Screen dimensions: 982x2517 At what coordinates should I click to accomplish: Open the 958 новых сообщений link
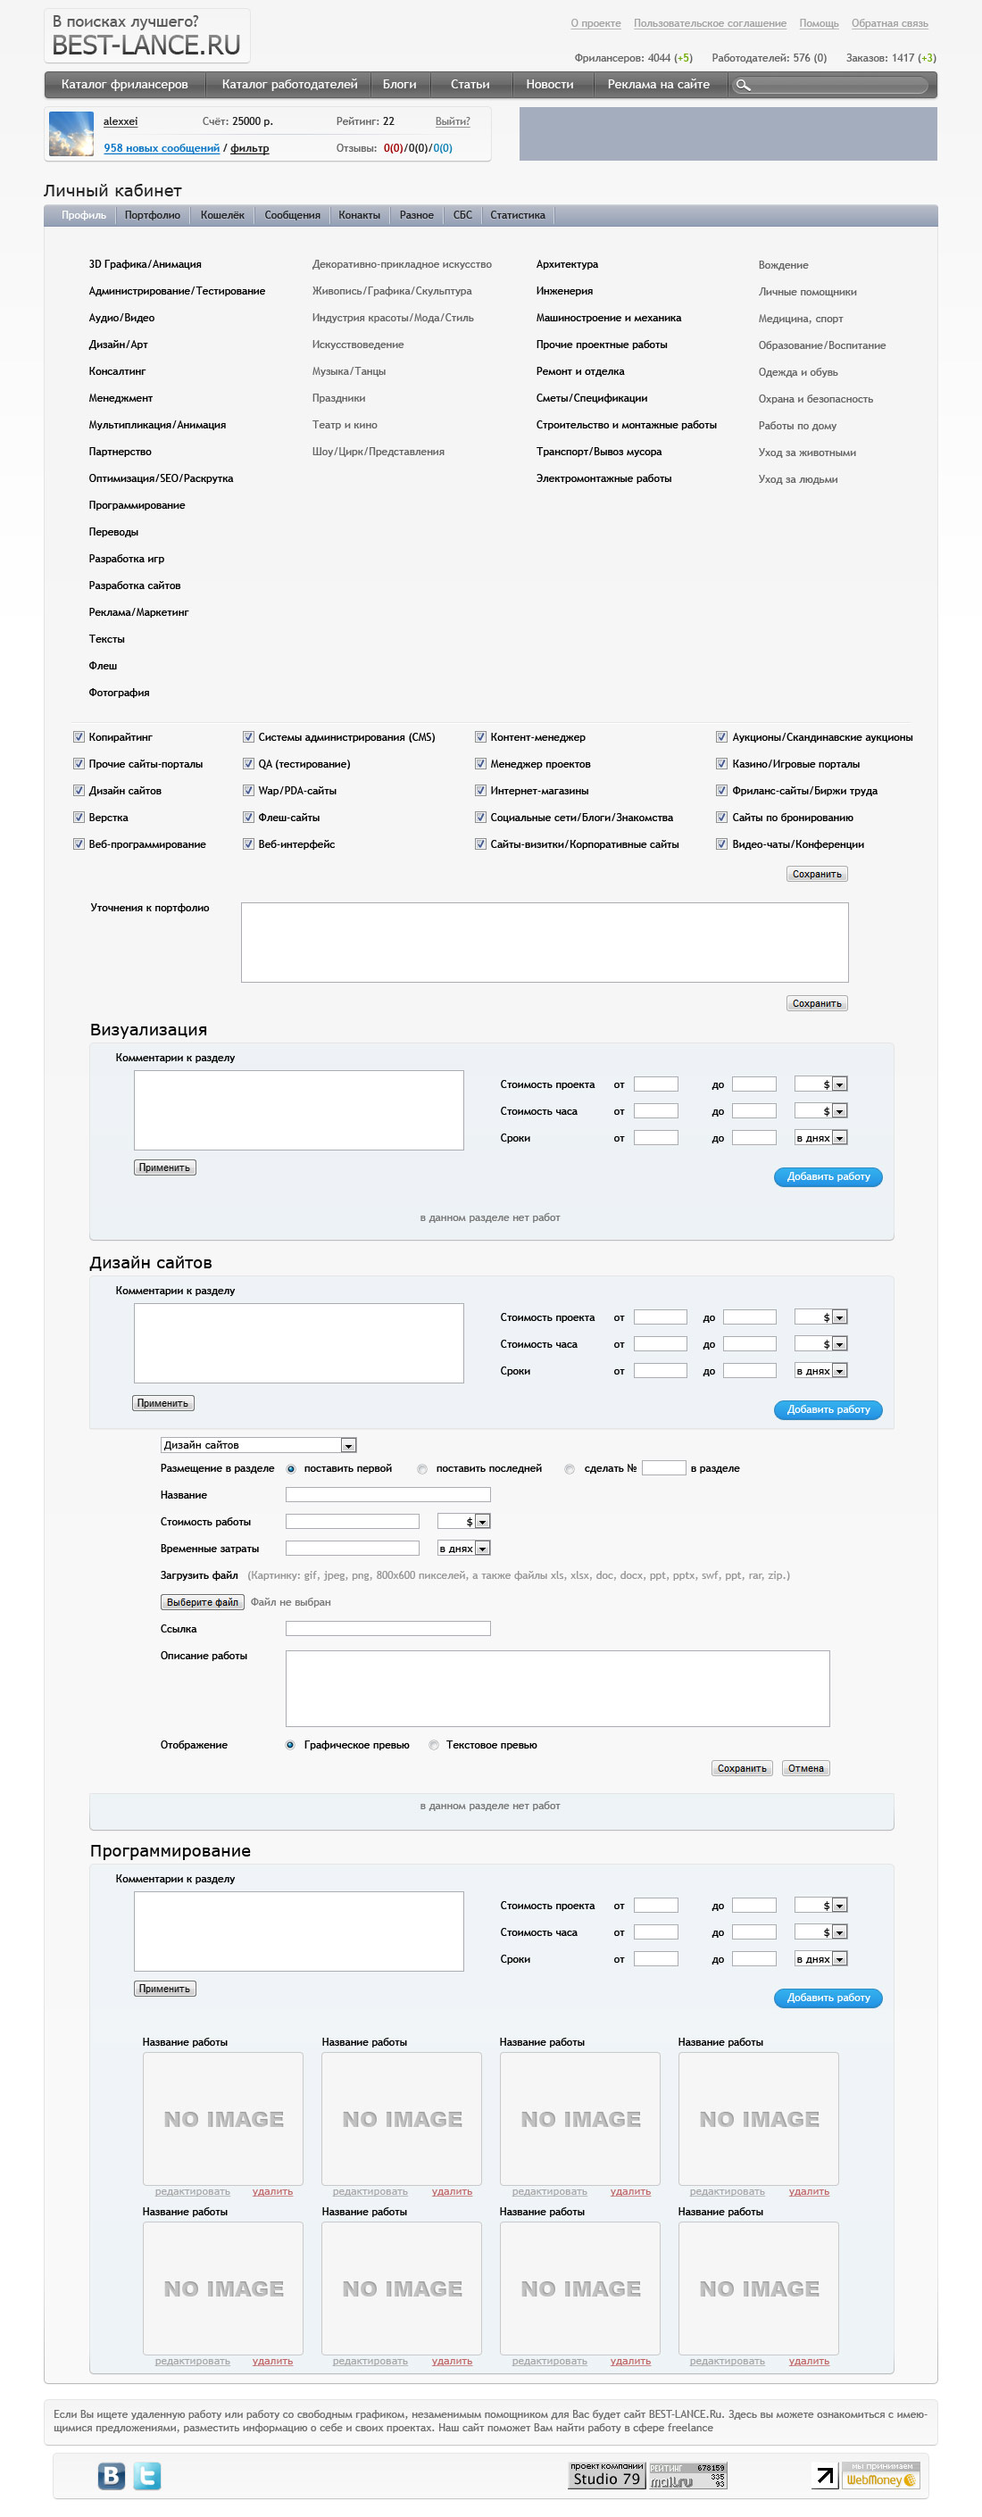click(x=162, y=148)
